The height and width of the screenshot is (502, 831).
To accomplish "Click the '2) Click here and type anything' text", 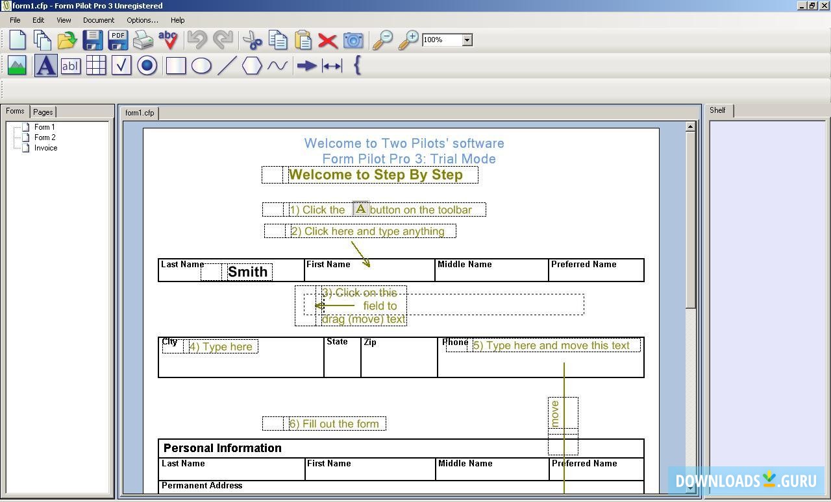I will [x=368, y=232].
